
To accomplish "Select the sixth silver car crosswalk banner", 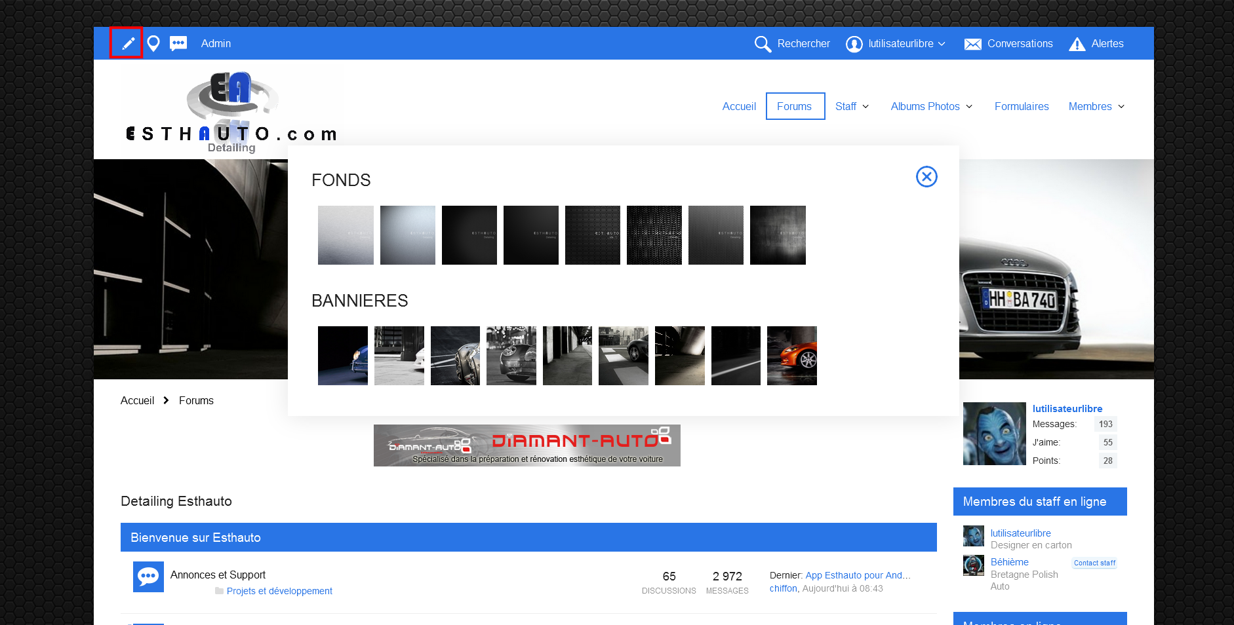I will (624, 356).
